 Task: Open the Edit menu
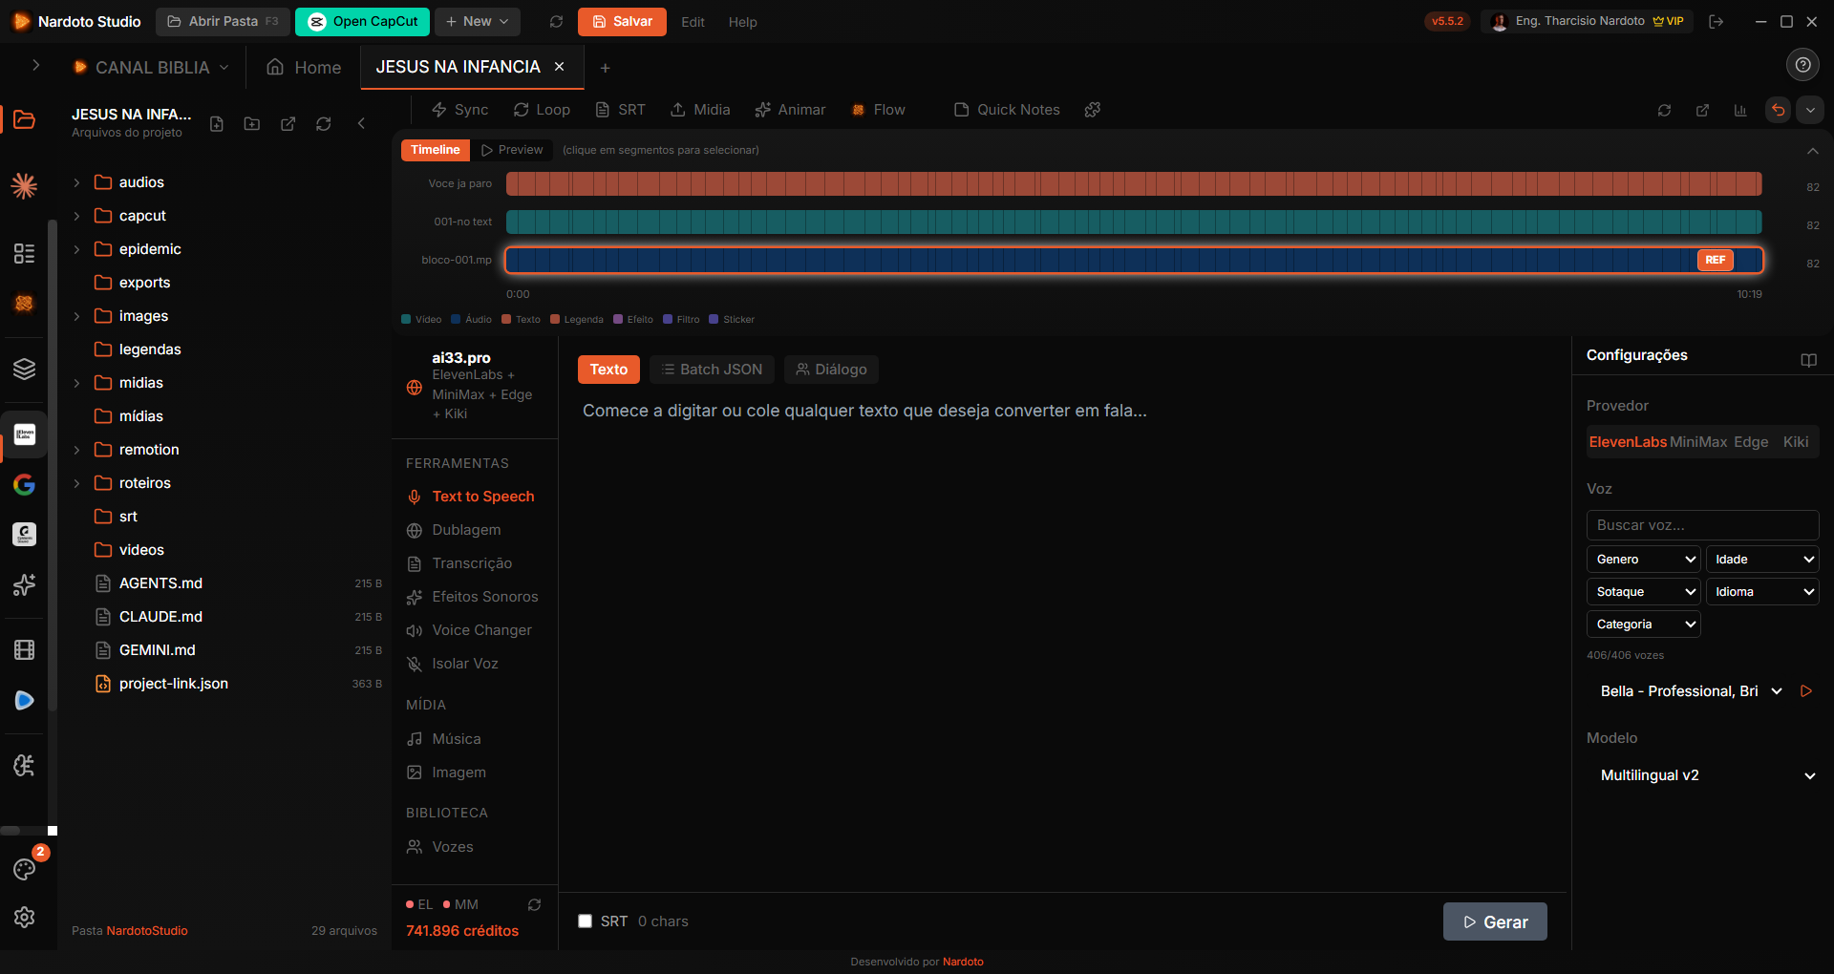(693, 22)
